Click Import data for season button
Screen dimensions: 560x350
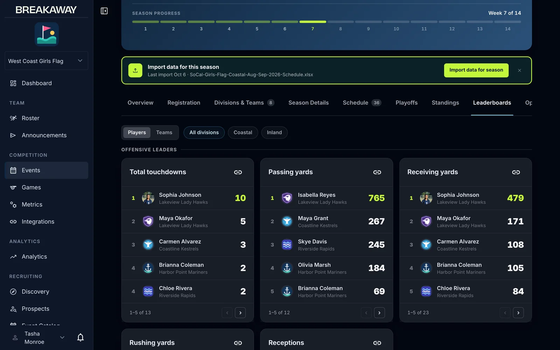(476, 70)
